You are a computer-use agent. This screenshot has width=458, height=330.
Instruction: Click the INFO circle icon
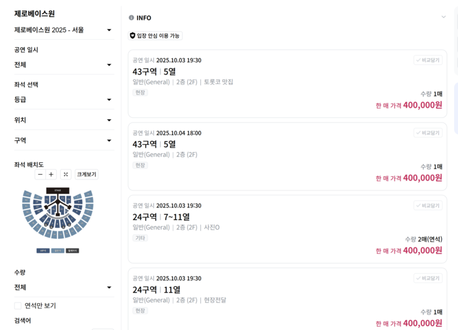pyautogui.click(x=132, y=18)
